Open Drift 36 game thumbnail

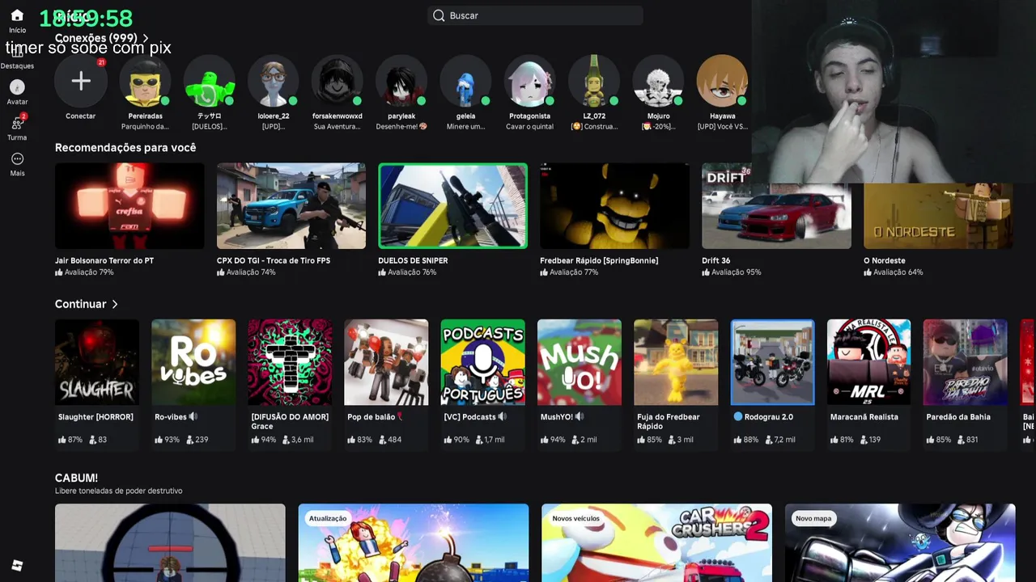[x=777, y=206]
